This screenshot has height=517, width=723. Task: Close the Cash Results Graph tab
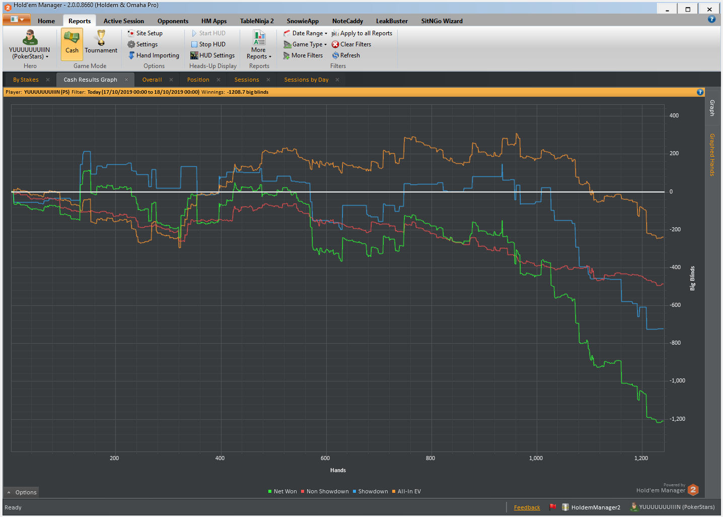(x=126, y=80)
